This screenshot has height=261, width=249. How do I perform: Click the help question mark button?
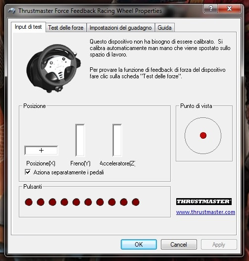210,8
